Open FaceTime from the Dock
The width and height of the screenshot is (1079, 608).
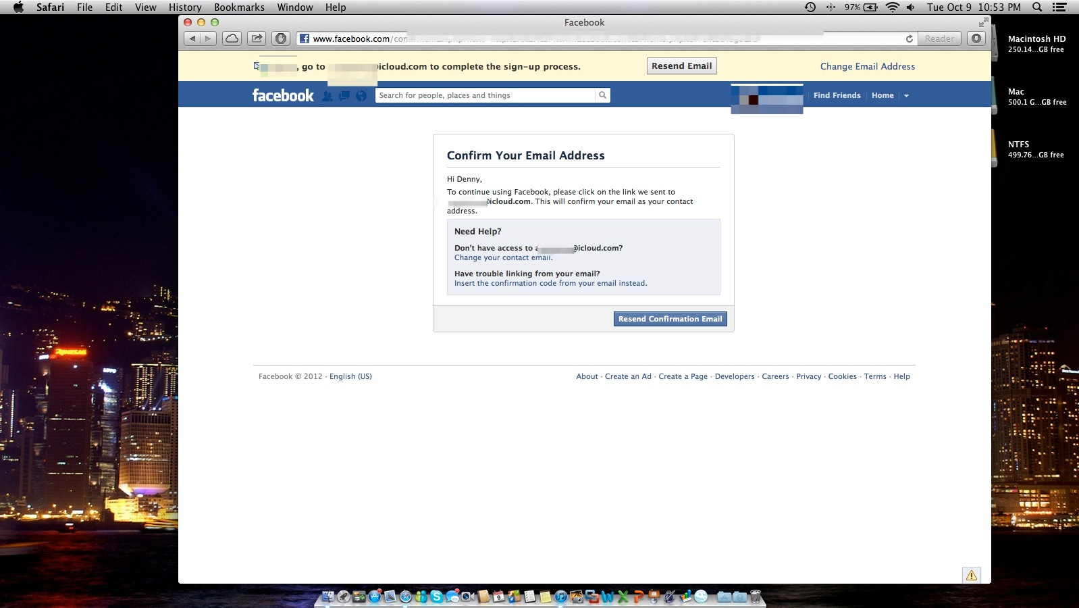pos(468,597)
